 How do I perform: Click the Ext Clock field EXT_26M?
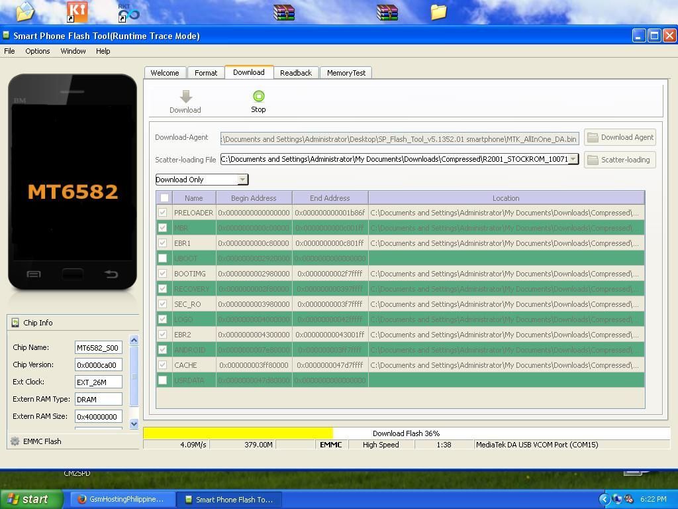tap(99, 382)
